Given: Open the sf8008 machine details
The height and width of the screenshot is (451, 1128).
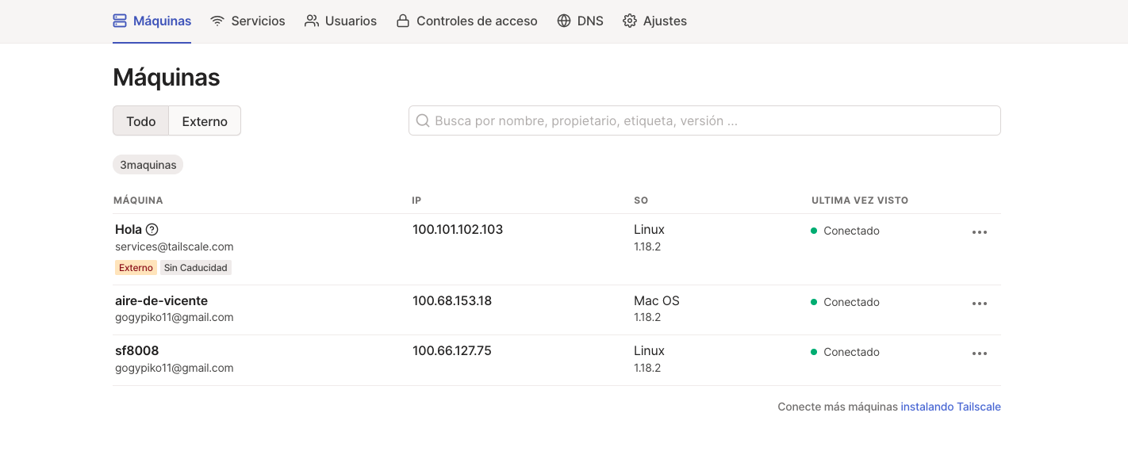Looking at the screenshot, I should [136, 351].
